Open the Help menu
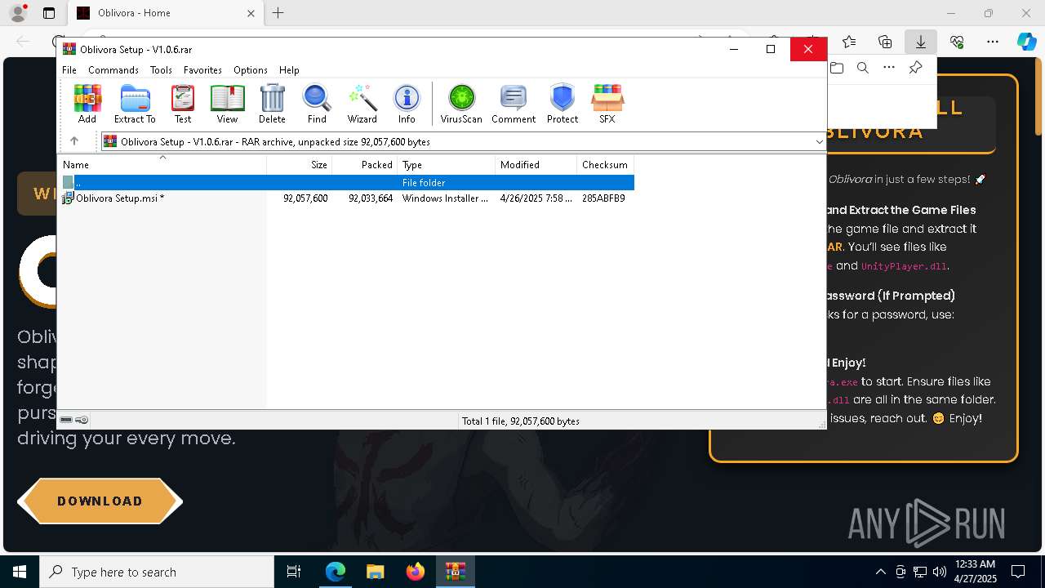This screenshot has height=588, width=1045. (289, 70)
